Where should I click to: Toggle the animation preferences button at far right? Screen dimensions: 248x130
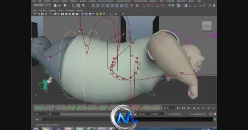pos(215,114)
